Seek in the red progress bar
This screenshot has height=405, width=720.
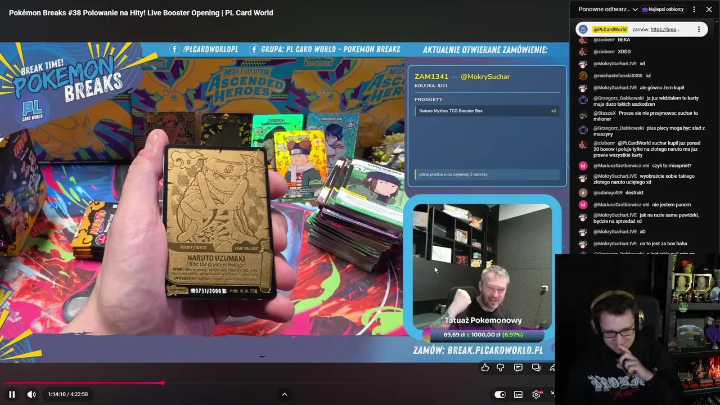pyautogui.click(x=83, y=383)
